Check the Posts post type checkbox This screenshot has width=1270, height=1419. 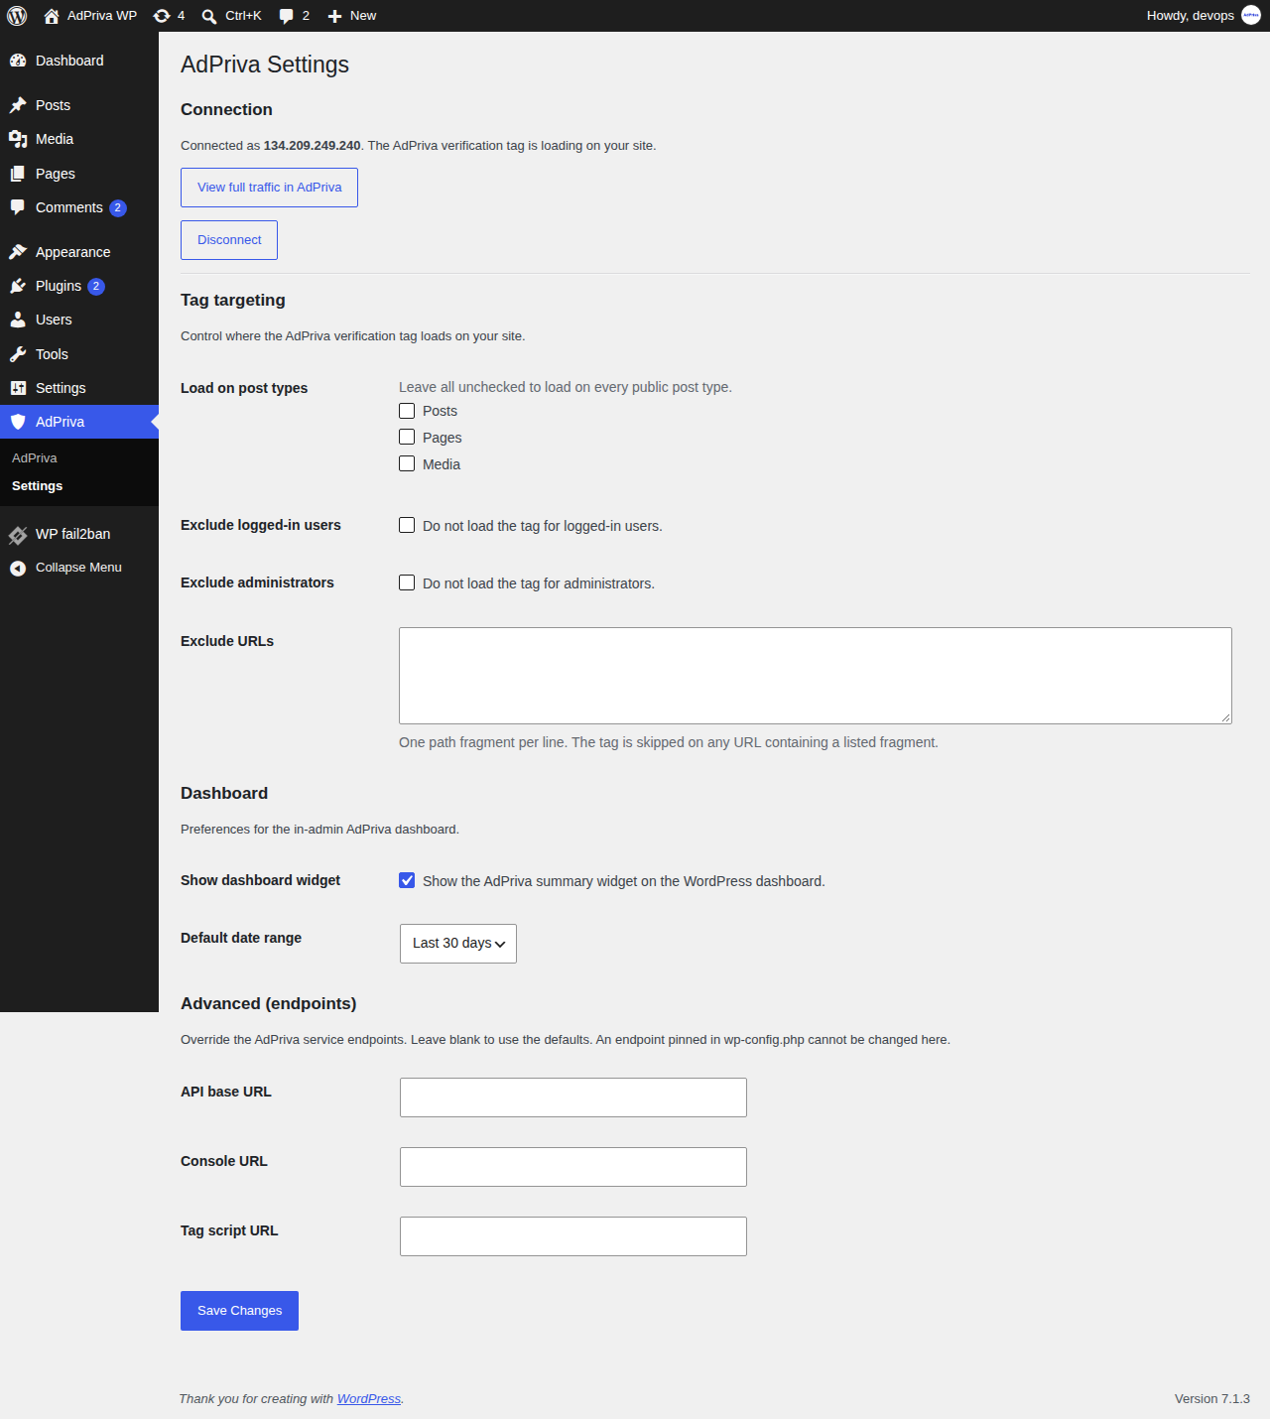point(407,411)
